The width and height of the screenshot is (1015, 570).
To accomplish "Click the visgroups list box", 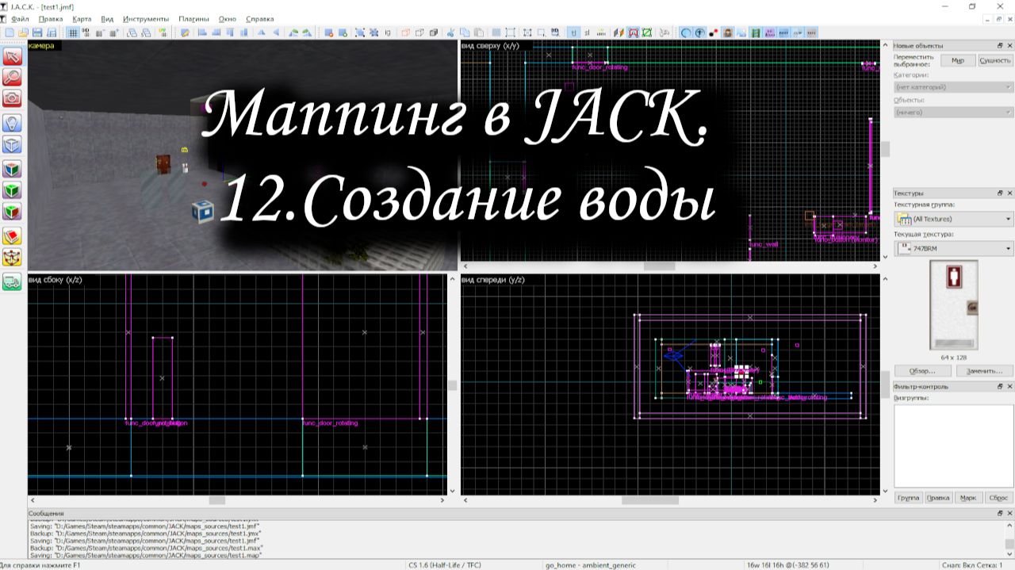I will click(x=953, y=446).
